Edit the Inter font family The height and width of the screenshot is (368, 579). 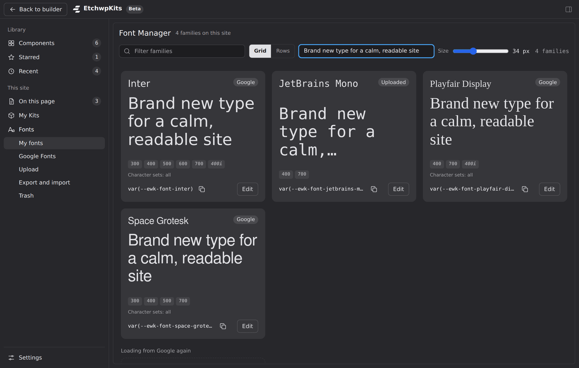point(248,189)
